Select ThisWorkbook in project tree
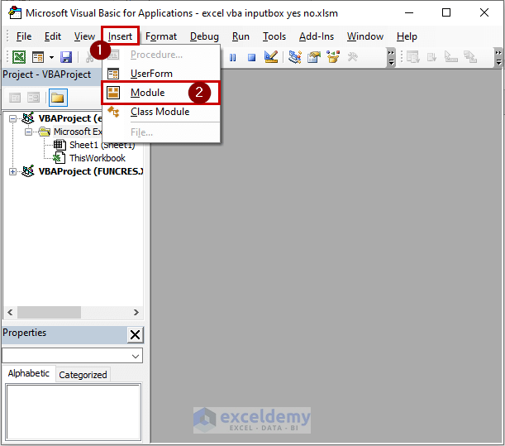 (98, 158)
